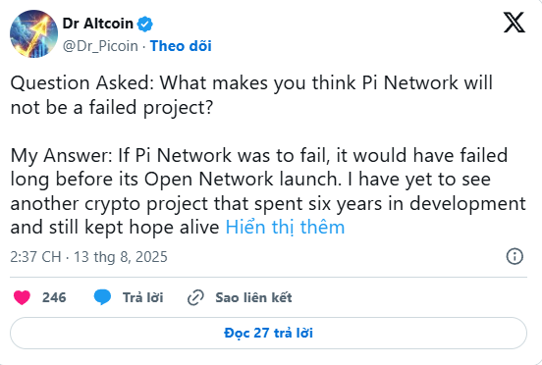Expand tweet with Hiển thị thêm
The image size is (542, 365).
point(285,228)
